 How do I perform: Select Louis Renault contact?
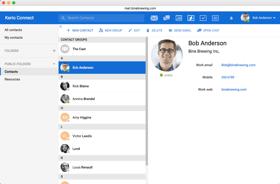tap(102, 167)
